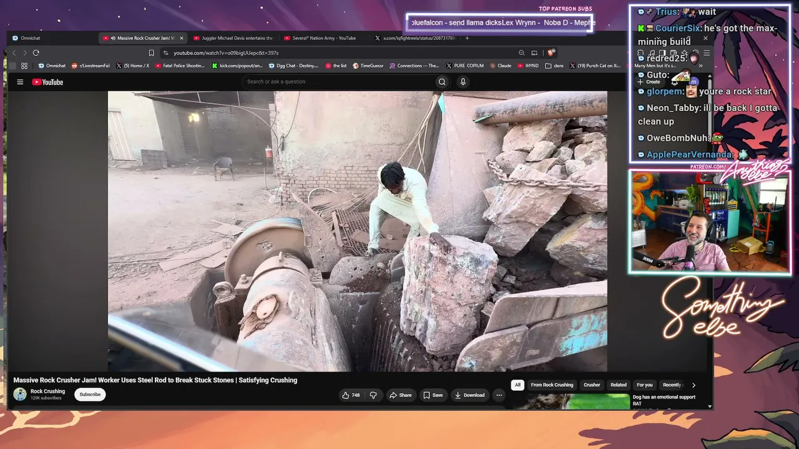The height and width of the screenshot is (449, 799).
Task: Open the YouTube guide hamburger menu
Action: 20,82
